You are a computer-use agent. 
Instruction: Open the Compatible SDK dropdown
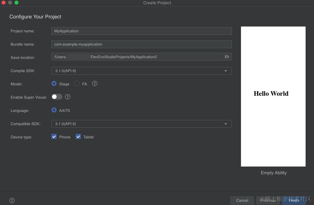tap(142, 124)
